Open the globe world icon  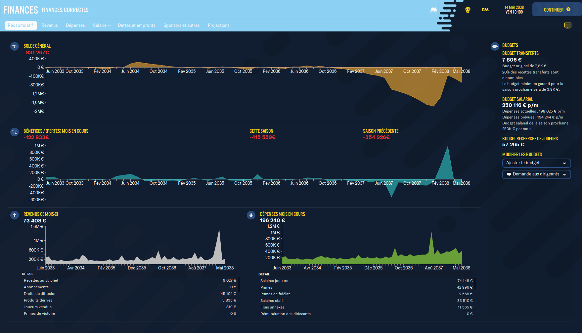pyautogui.click(x=468, y=10)
